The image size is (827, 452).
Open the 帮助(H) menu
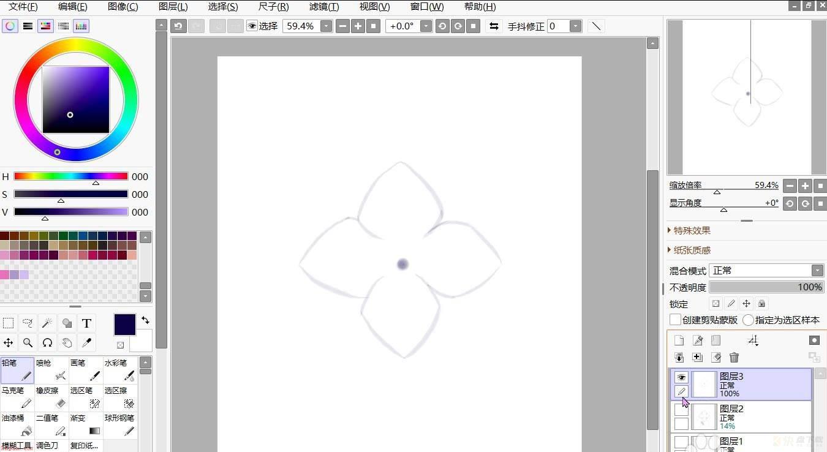(x=480, y=7)
